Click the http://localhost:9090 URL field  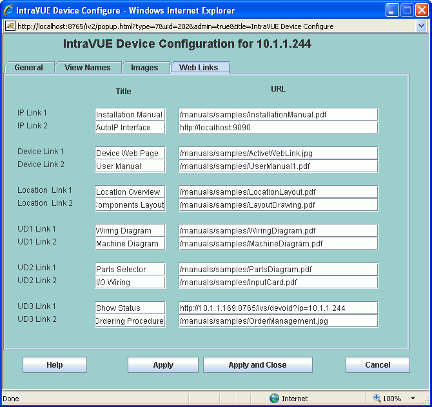[279, 128]
